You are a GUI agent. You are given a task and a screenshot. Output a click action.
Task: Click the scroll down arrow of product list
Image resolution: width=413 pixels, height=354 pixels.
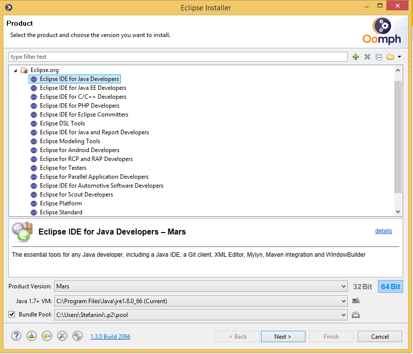tap(398, 212)
